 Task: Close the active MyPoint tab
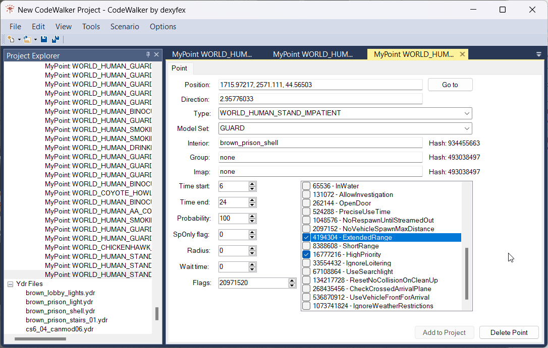coord(462,54)
